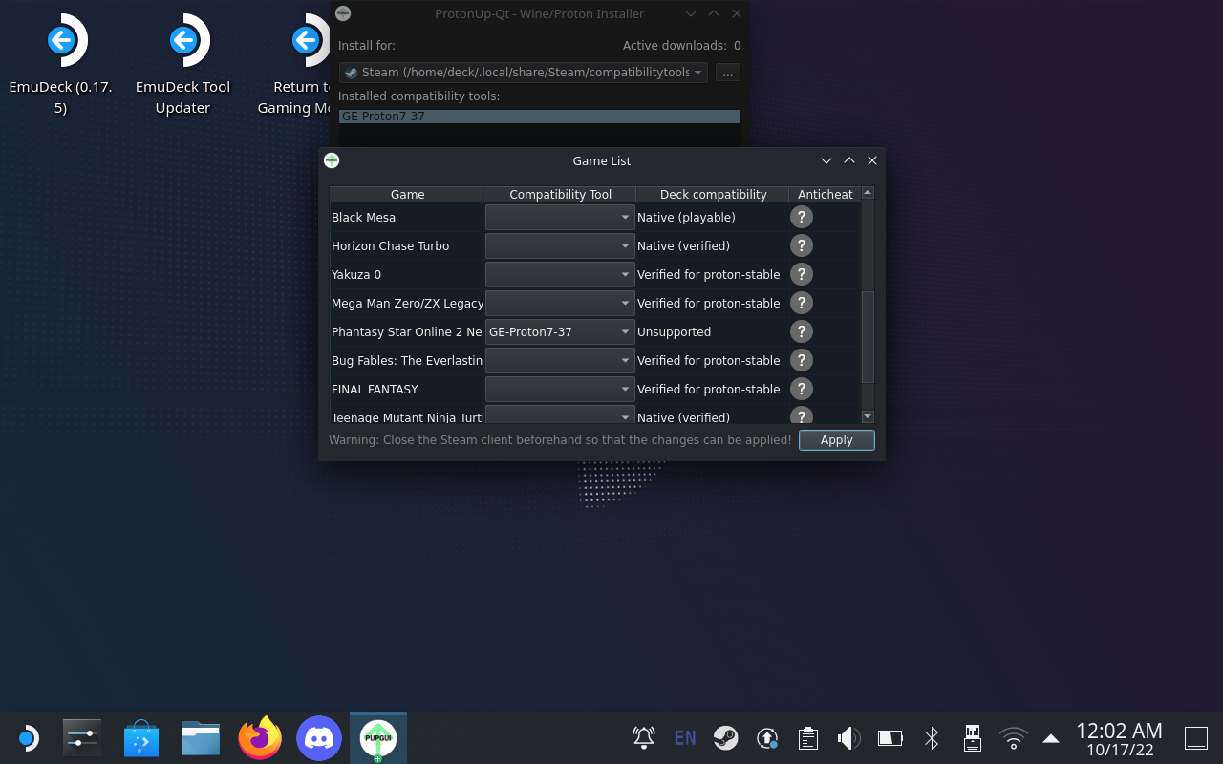Viewport: 1223px width, 764px height.
Task: Open anticheat info for FINAL FANTASY
Action: [802, 389]
